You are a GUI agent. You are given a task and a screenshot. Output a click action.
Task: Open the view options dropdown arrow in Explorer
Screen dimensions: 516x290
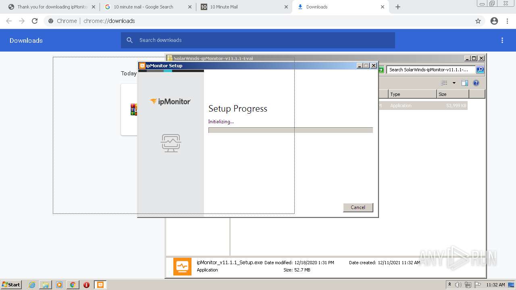click(454, 83)
